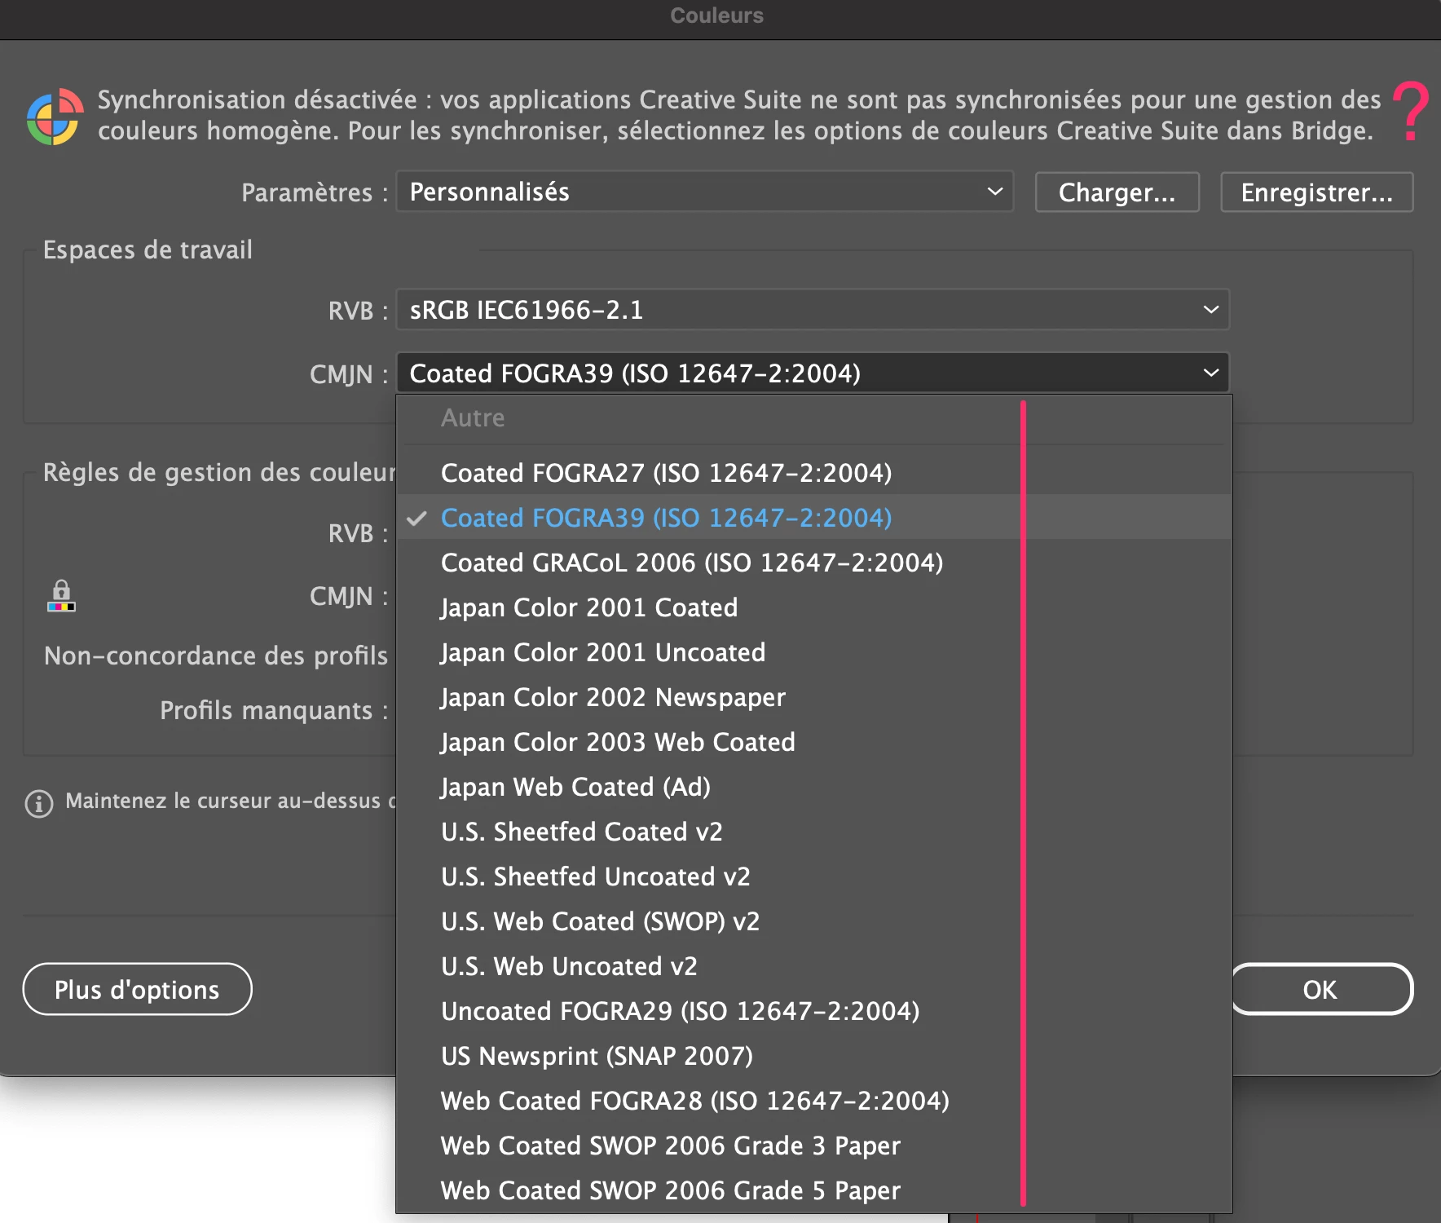Click the Couleurs dialog title
The width and height of the screenshot is (1441, 1223).
[717, 15]
